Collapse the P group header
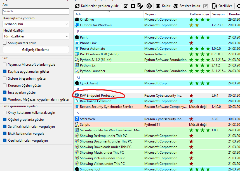Viewport: 240px width, 171px height. (78, 31)
